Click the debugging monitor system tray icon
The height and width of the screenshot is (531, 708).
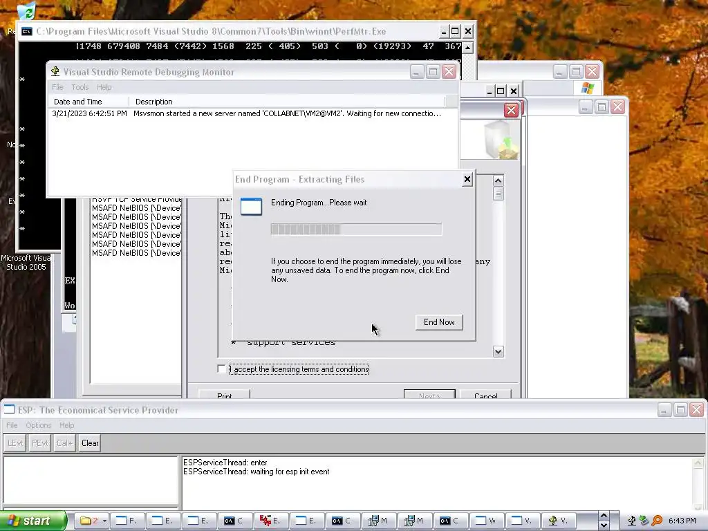[x=632, y=521]
